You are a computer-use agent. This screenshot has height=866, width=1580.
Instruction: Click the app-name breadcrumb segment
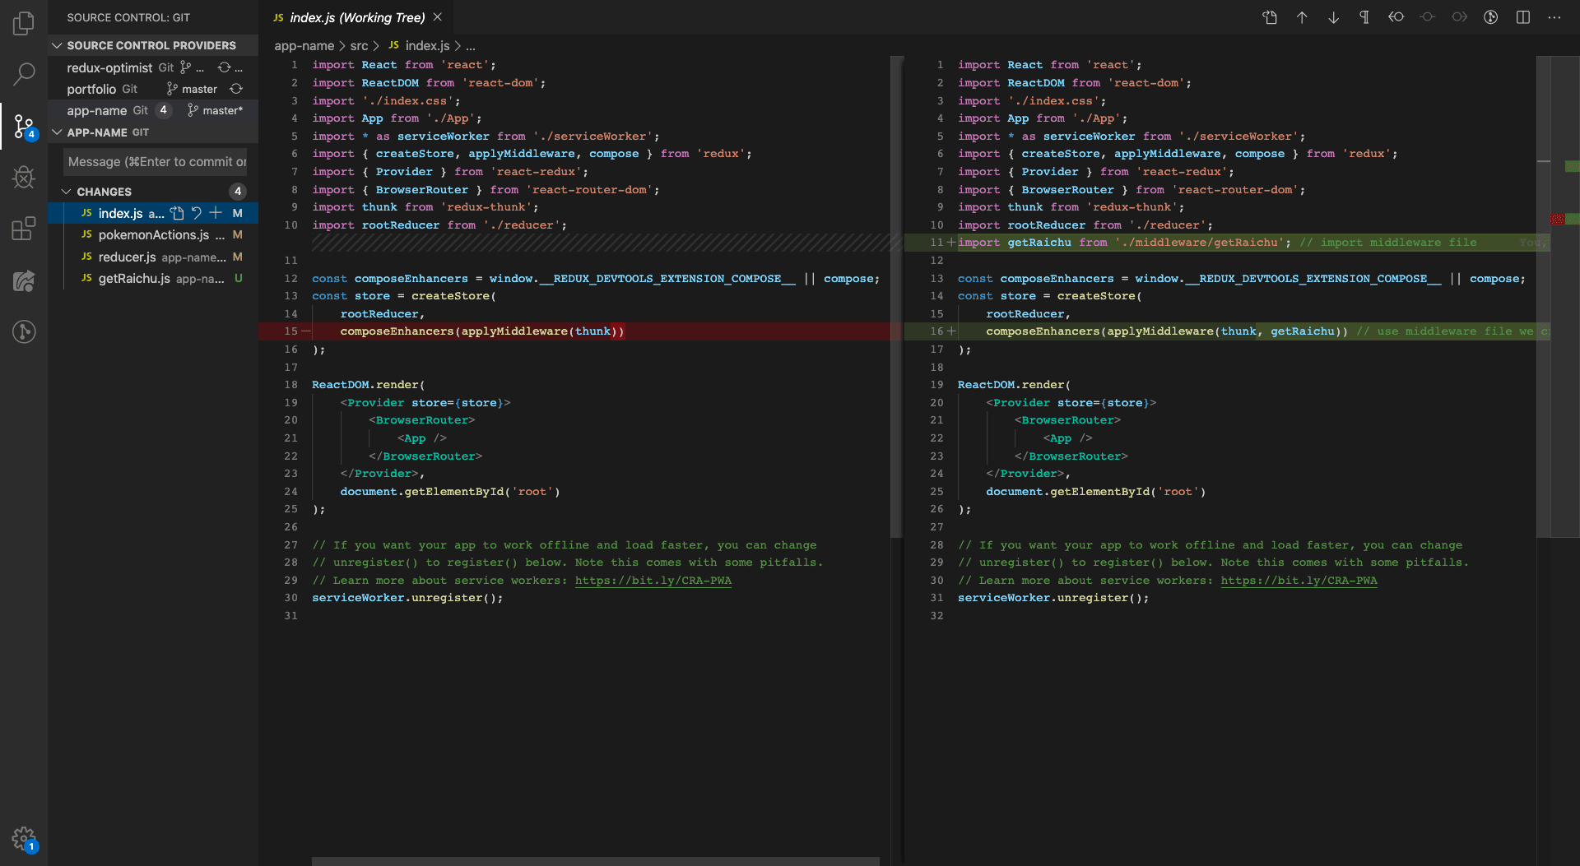[x=304, y=46]
